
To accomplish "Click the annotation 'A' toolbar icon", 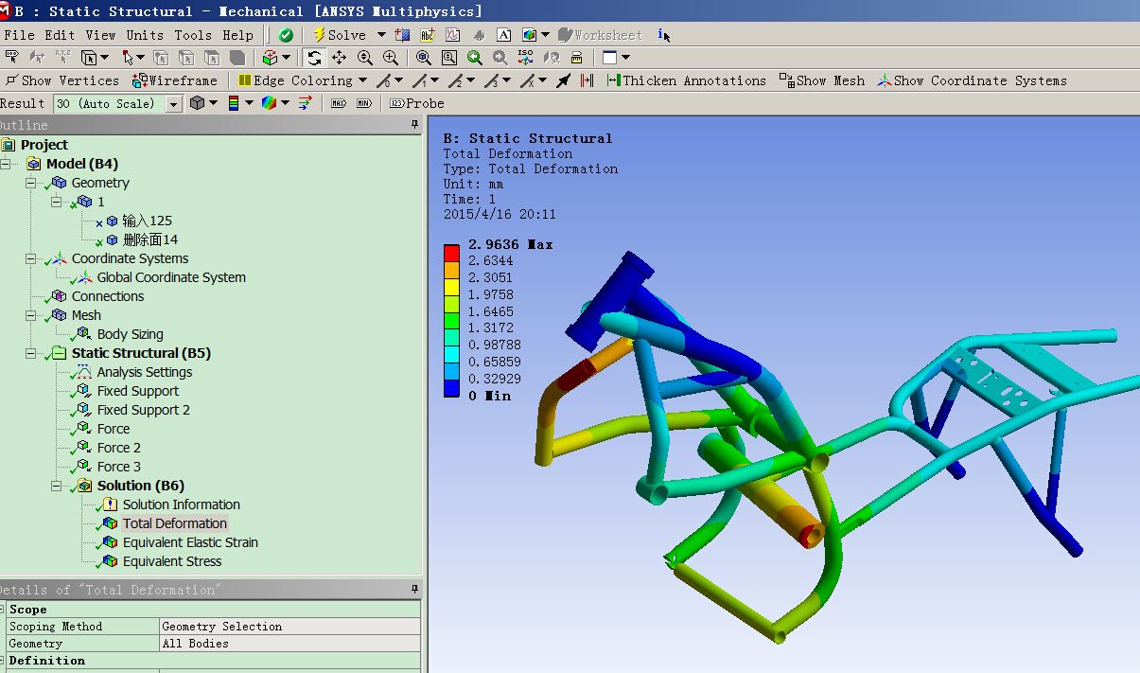I will click(x=504, y=35).
